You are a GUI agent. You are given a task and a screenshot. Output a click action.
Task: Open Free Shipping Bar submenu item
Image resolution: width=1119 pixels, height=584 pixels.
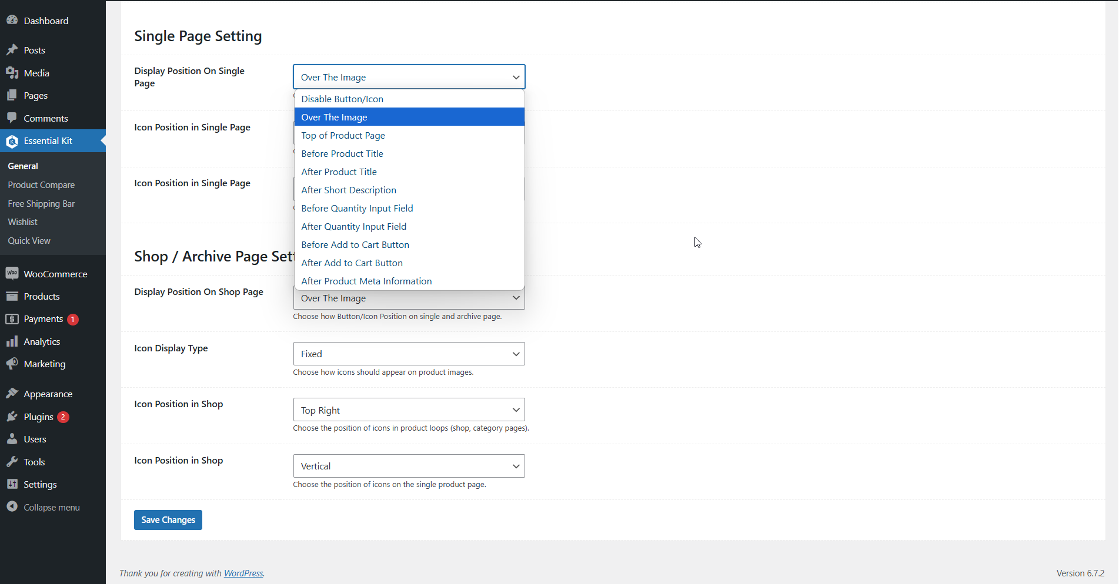click(x=41, y=204)
